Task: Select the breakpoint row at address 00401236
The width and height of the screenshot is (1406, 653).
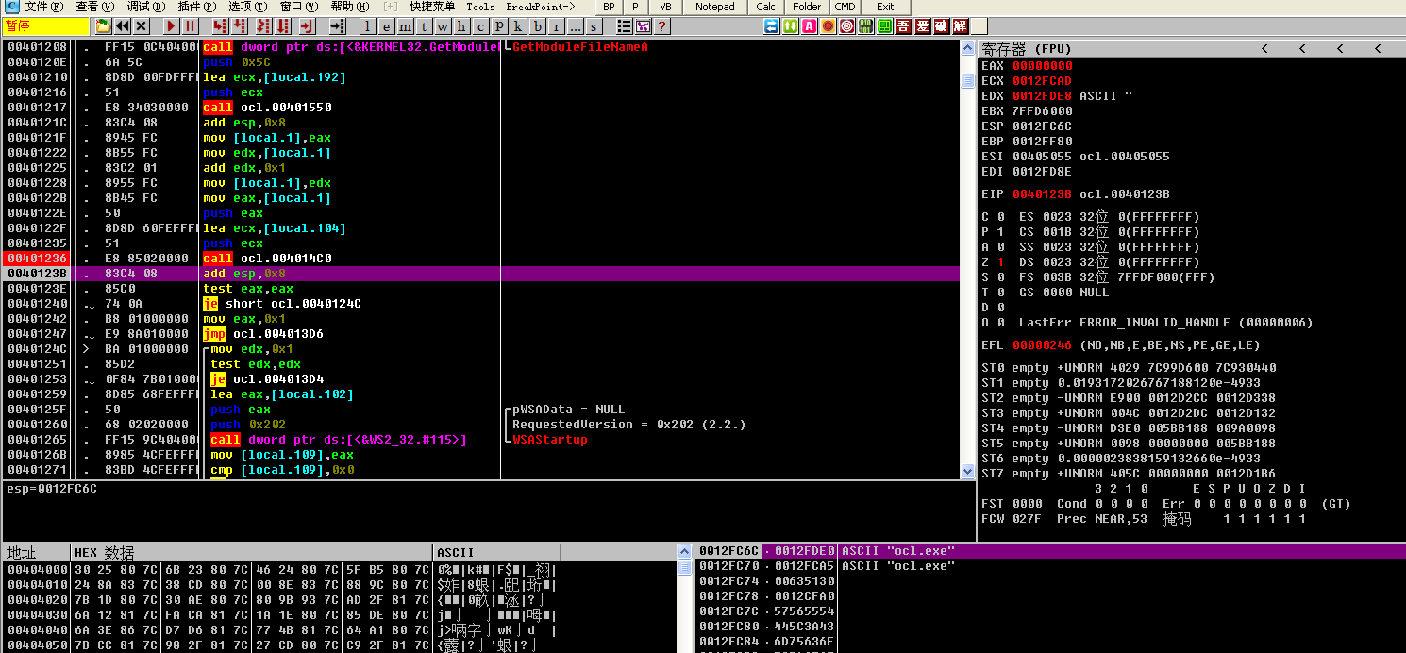Action: pos(481,259)
